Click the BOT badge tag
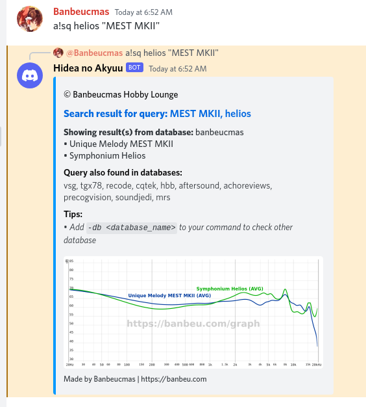 (134, 68)
